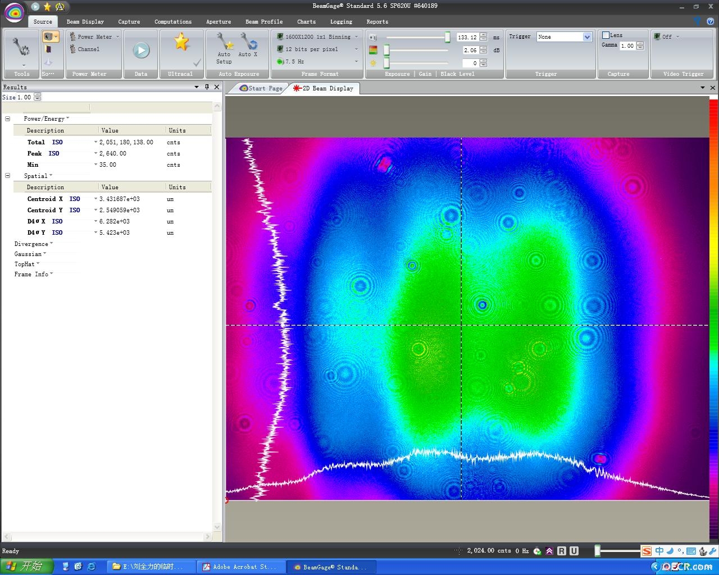Click the 'U' status indicator in status bar
This screenshot has height=575, width=719.
coord(574,551)
